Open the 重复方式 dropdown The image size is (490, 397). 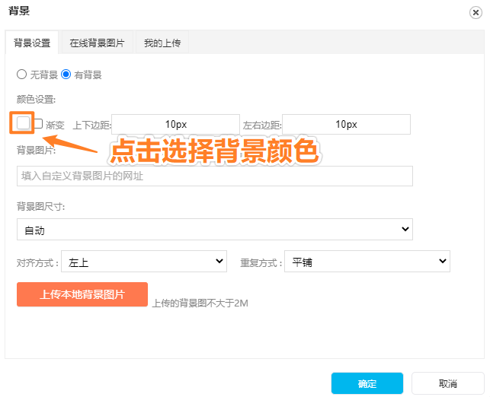pos(367,262)
